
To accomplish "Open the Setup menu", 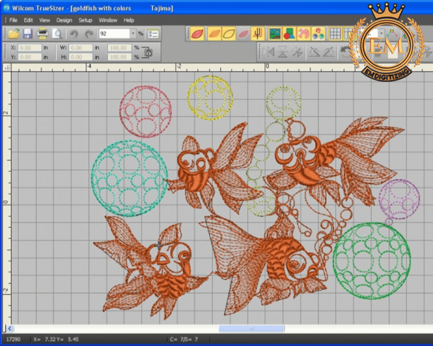I will [85, 20].
